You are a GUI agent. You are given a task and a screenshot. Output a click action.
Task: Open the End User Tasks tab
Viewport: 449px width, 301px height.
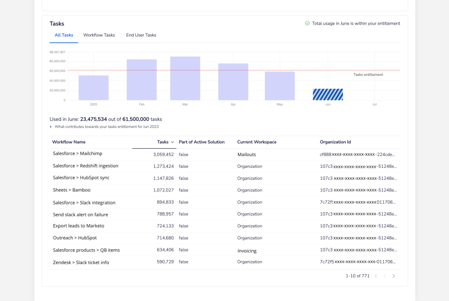141,35
